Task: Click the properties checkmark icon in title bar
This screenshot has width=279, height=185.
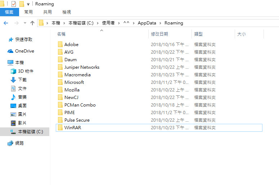Action: (14, 4)
